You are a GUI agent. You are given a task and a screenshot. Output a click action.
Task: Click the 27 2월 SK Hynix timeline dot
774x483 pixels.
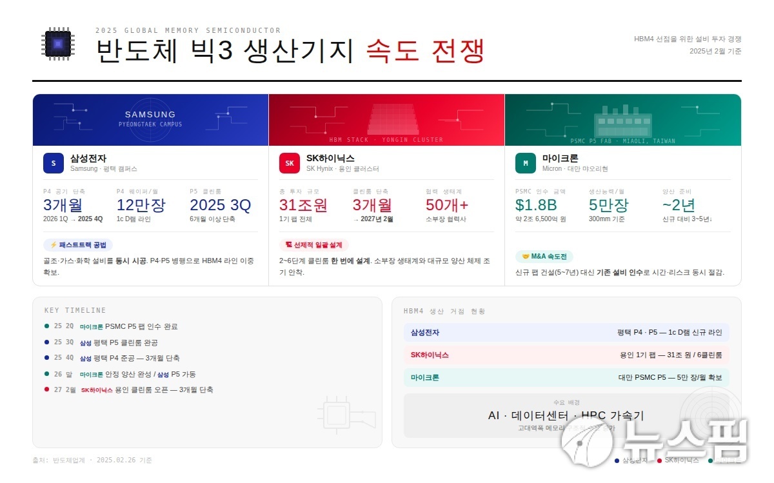(47, 389)
